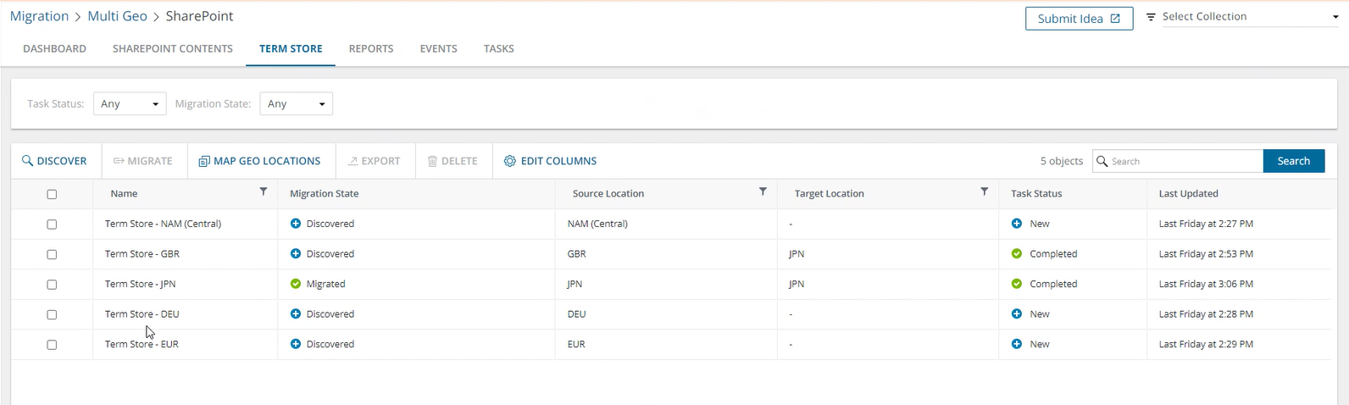The height and width of the screenshot is (405, 1349).
Task: Click the Last Updated column header
Action: (1188, 193)
